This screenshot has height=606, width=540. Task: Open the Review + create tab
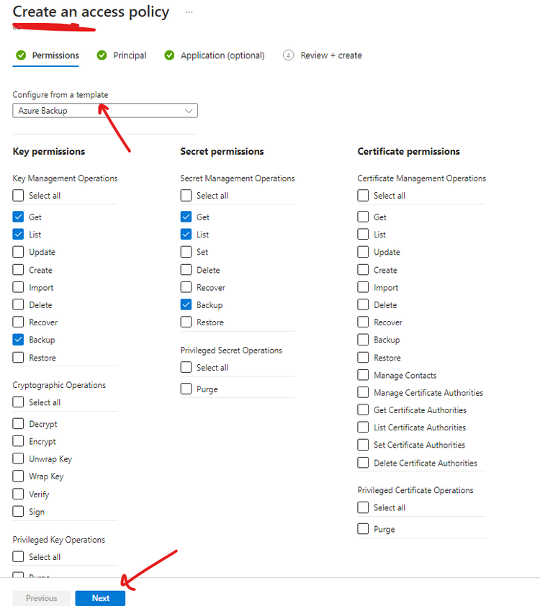click(330, 55)
